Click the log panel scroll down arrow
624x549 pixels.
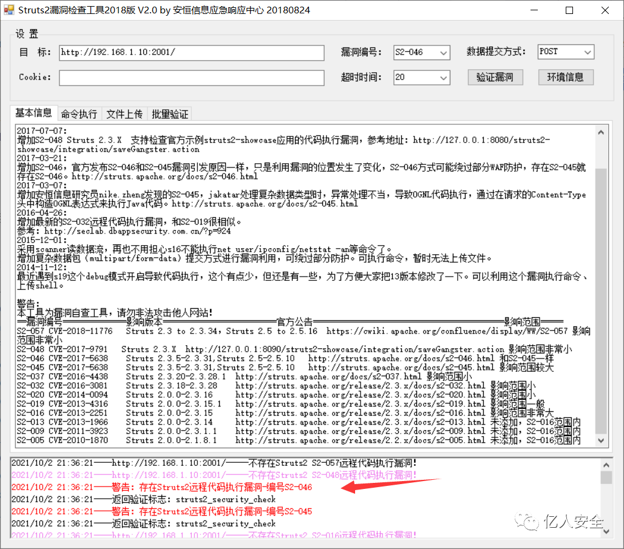coord(606,531)
